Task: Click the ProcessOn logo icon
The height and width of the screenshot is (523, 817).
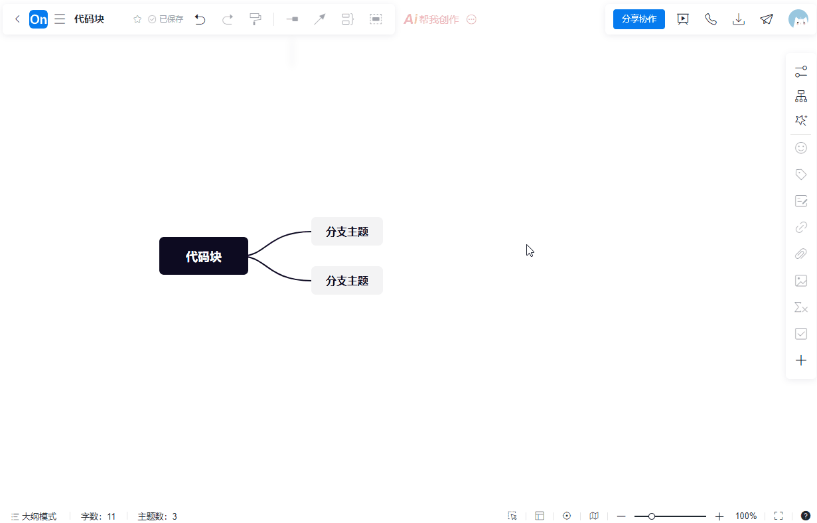Action: point(38,19)
